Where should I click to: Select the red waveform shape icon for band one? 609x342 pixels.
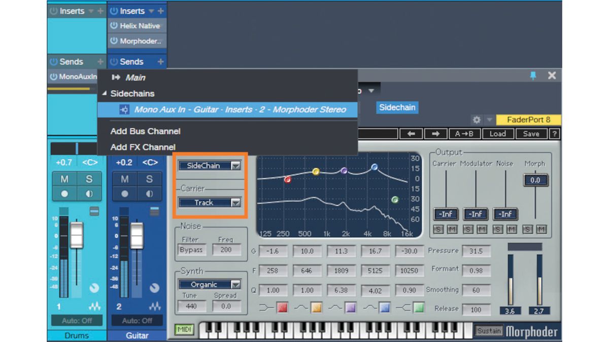(x=282, y=306)
